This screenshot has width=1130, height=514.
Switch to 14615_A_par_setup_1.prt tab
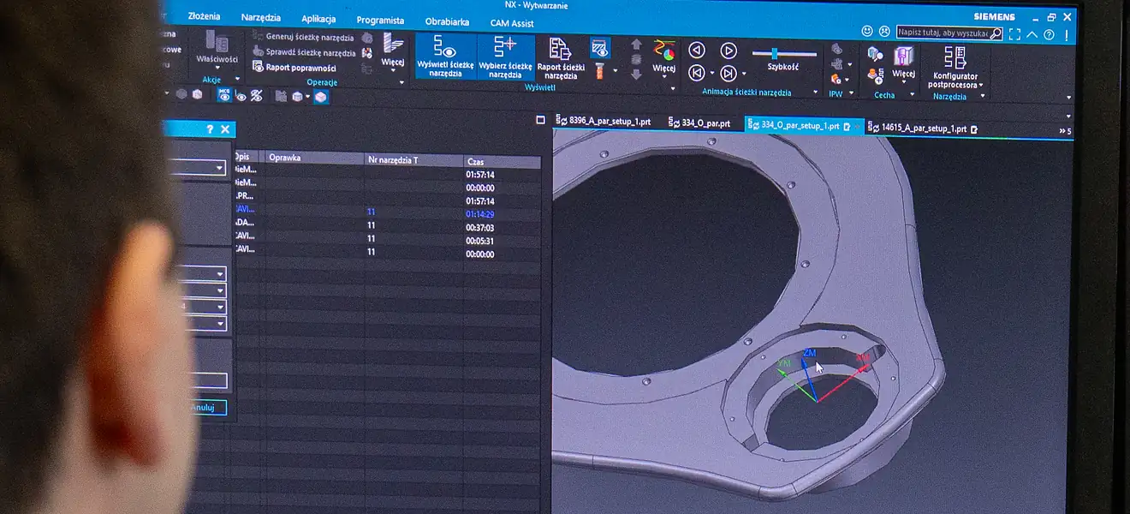tap(923, 128)
